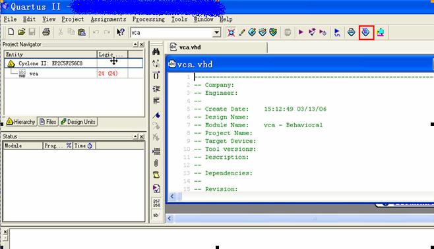Click the Progress % column header

pyautogui.click(x=58, y=146)
